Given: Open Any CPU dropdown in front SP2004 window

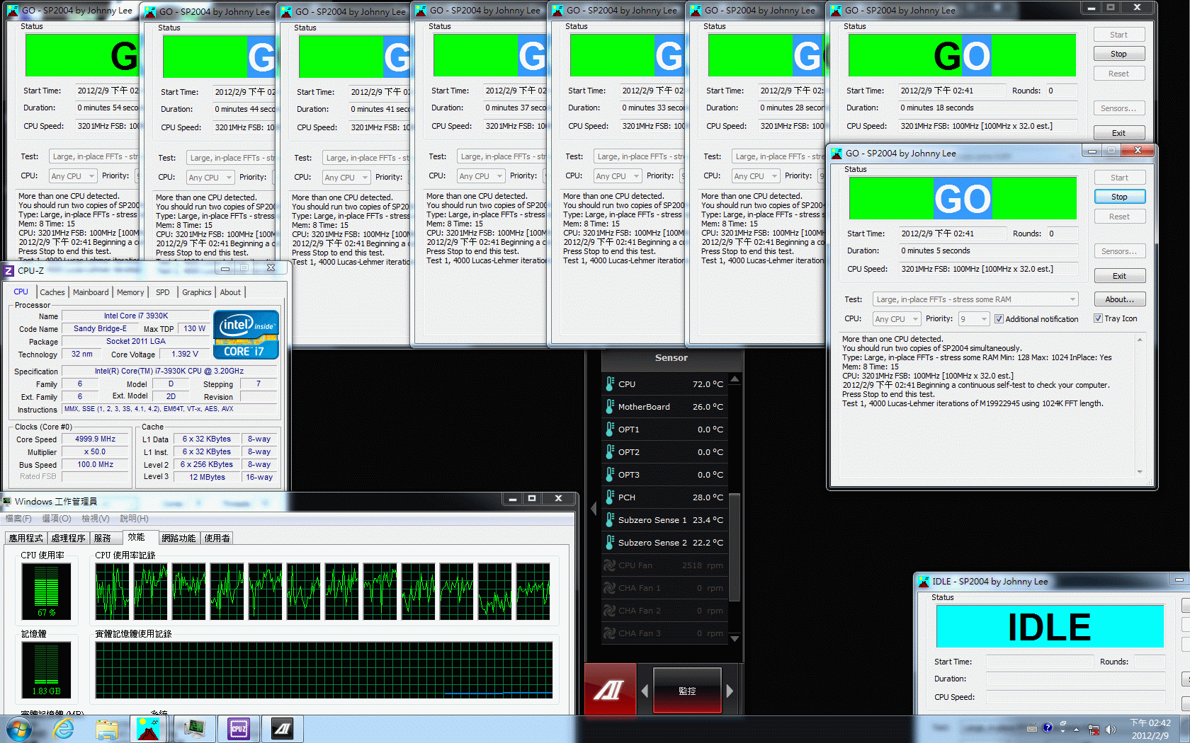Looking at the screenshot, I should (x=896, y=319).
